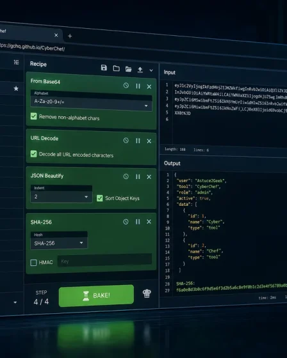Click the HMAC Key input field
Viewport: 287px width, 358px height.
[x=104, y=261]
